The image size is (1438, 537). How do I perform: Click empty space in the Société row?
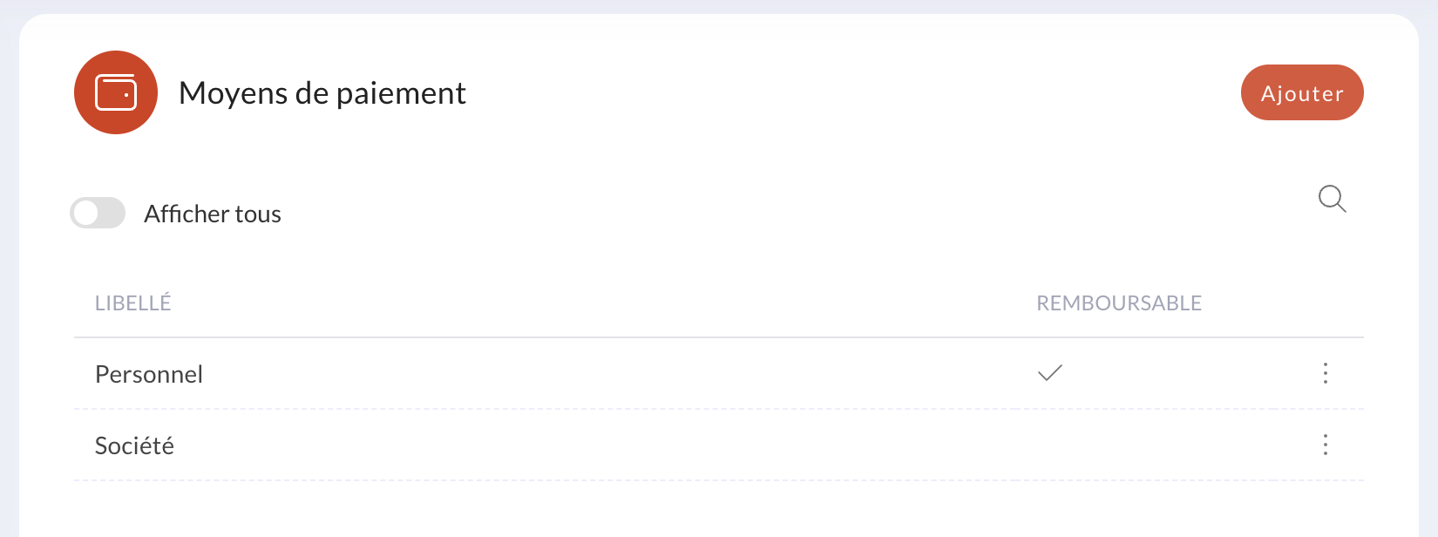610,445
